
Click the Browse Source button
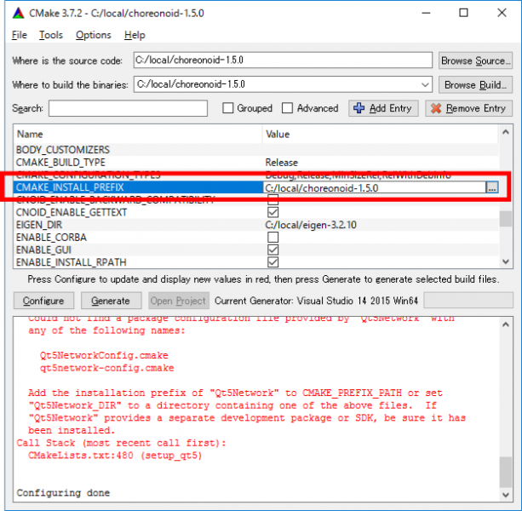click(475, 60)
